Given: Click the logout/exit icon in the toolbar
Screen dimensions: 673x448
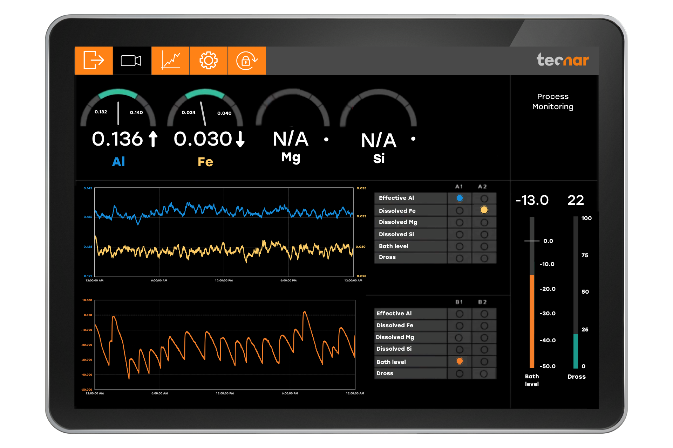Looking at the screenshot, I should point(94,60).
